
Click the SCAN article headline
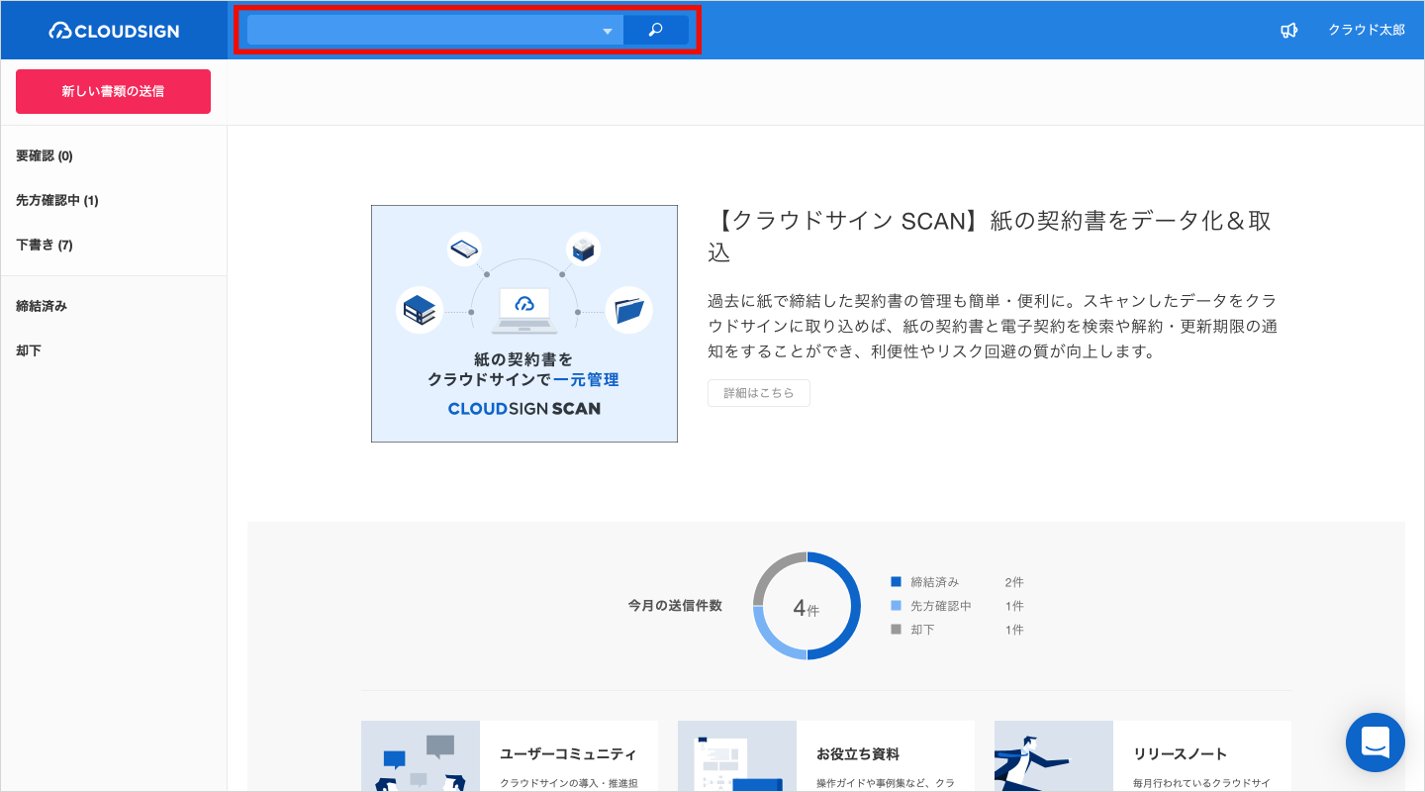click(x=990, y=236)
